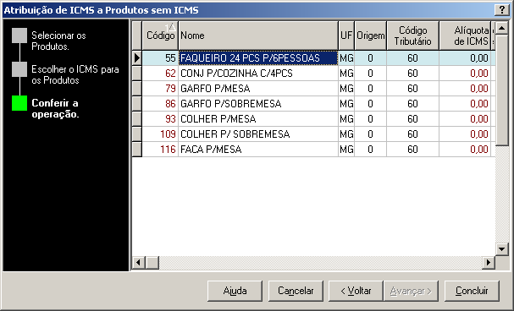Click the vertical scrollbar thumb
Screen dimensions: 514x311
pos(501,90)
